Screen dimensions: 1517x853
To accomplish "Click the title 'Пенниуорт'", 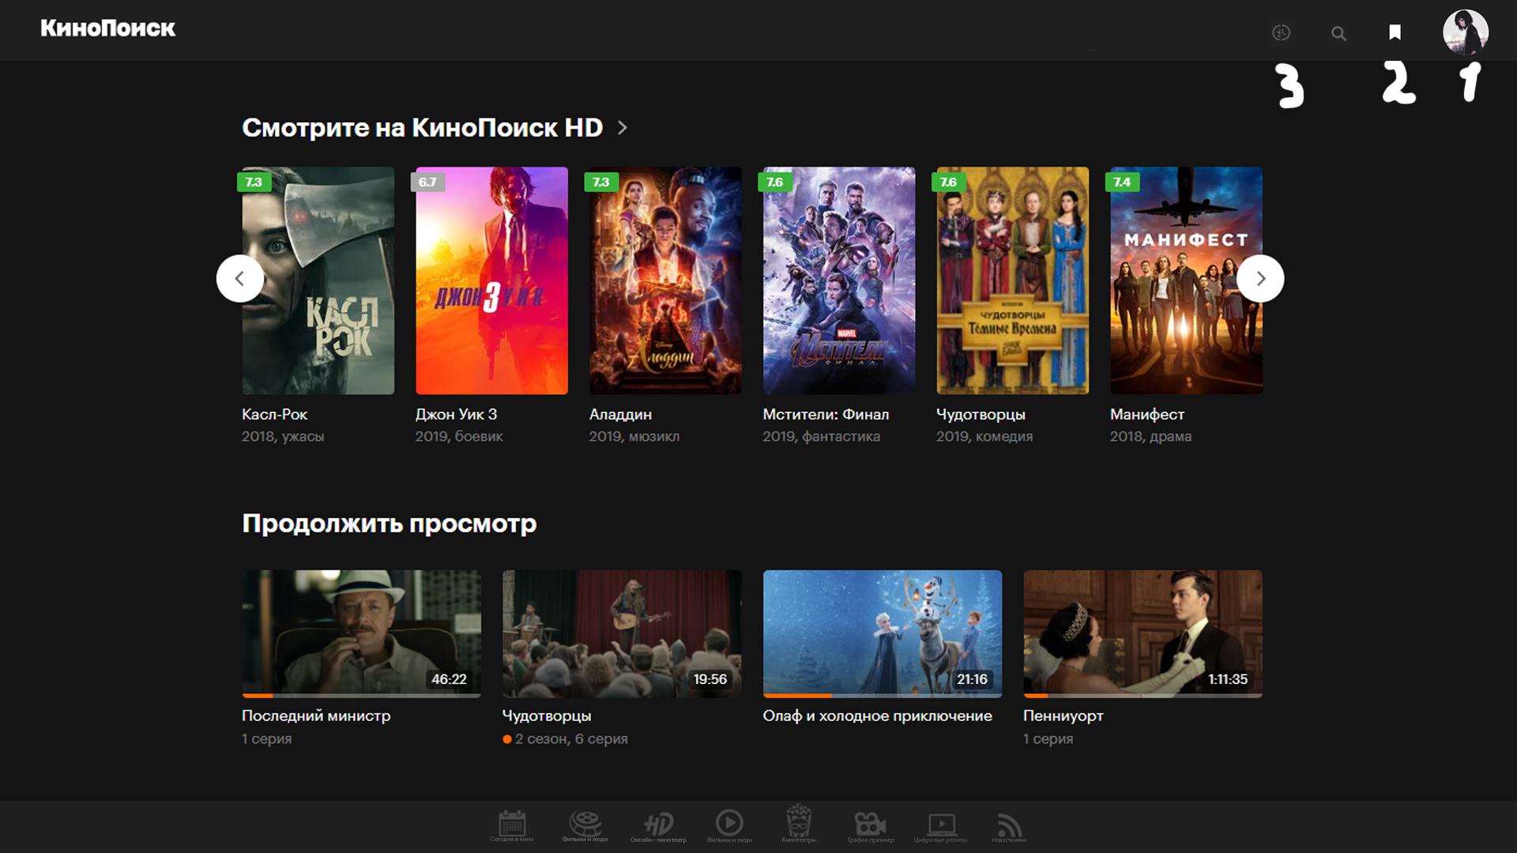I will [1063, 716].
